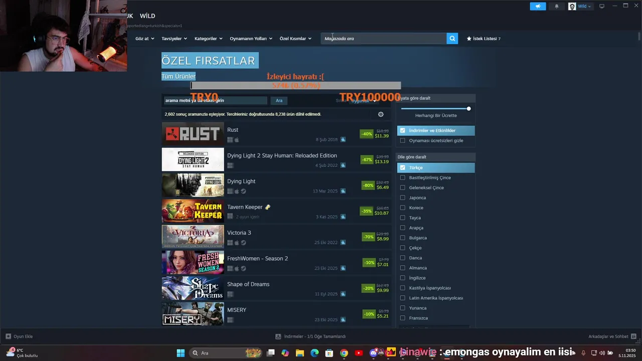Click the Mağazada ara search field
Viewport: 642px width, 361px height.
click(x=384, y=39)
